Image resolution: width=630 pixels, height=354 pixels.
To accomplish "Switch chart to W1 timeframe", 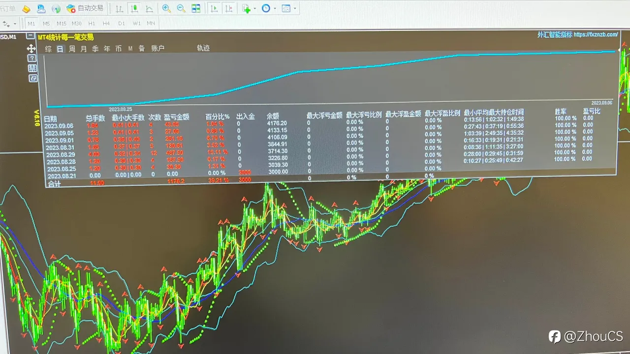I will point(136,23).
